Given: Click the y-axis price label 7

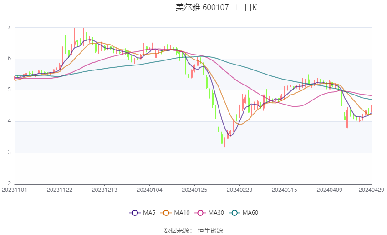Looking at the screenshot, I should pyautogui.click(x=9, y=27).
